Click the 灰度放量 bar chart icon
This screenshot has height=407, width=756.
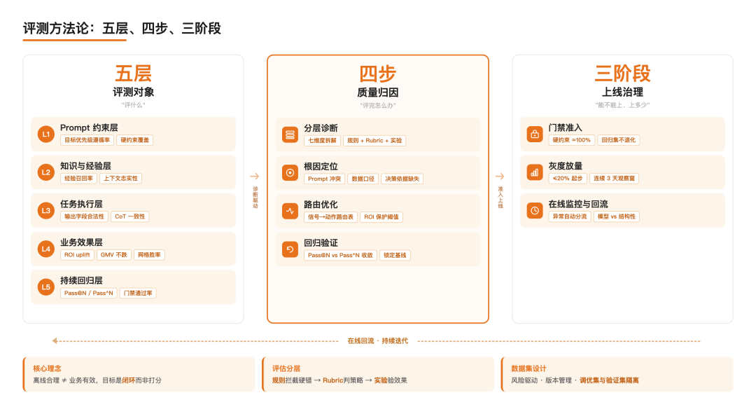[535, 172]
